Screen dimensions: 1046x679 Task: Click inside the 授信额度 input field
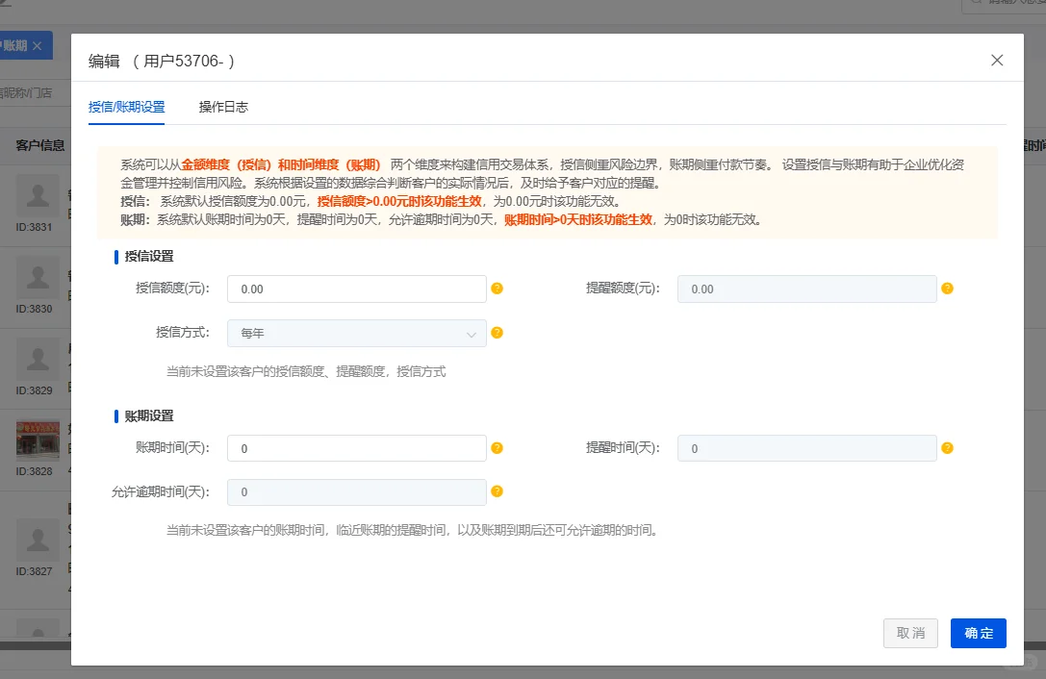356,289
